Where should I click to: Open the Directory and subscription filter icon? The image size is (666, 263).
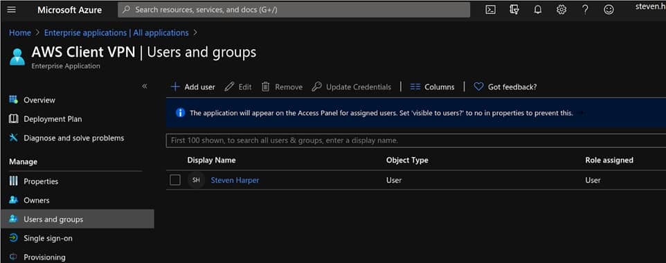click(x=514, y=10)
